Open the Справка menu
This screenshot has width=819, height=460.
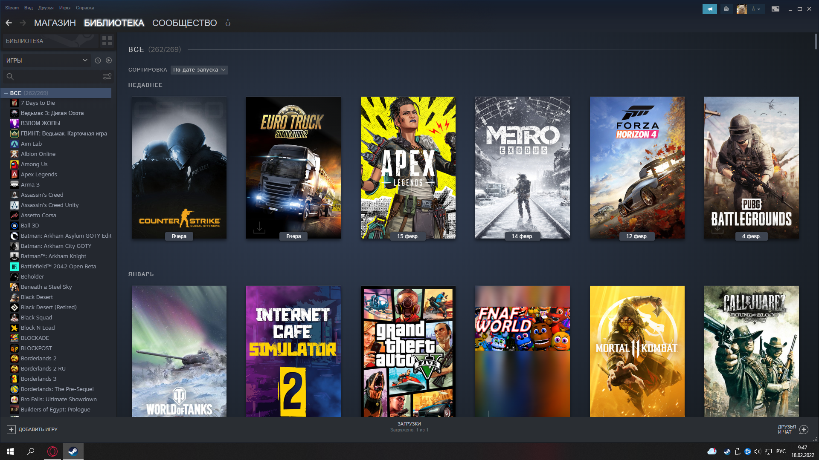(x=85, y=8)
